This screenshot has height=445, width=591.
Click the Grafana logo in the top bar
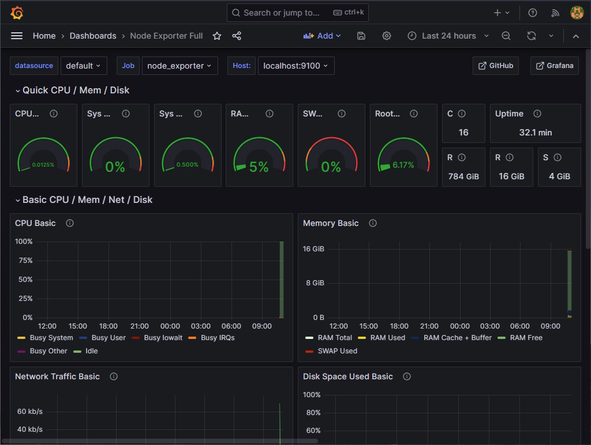click(17, 12)
